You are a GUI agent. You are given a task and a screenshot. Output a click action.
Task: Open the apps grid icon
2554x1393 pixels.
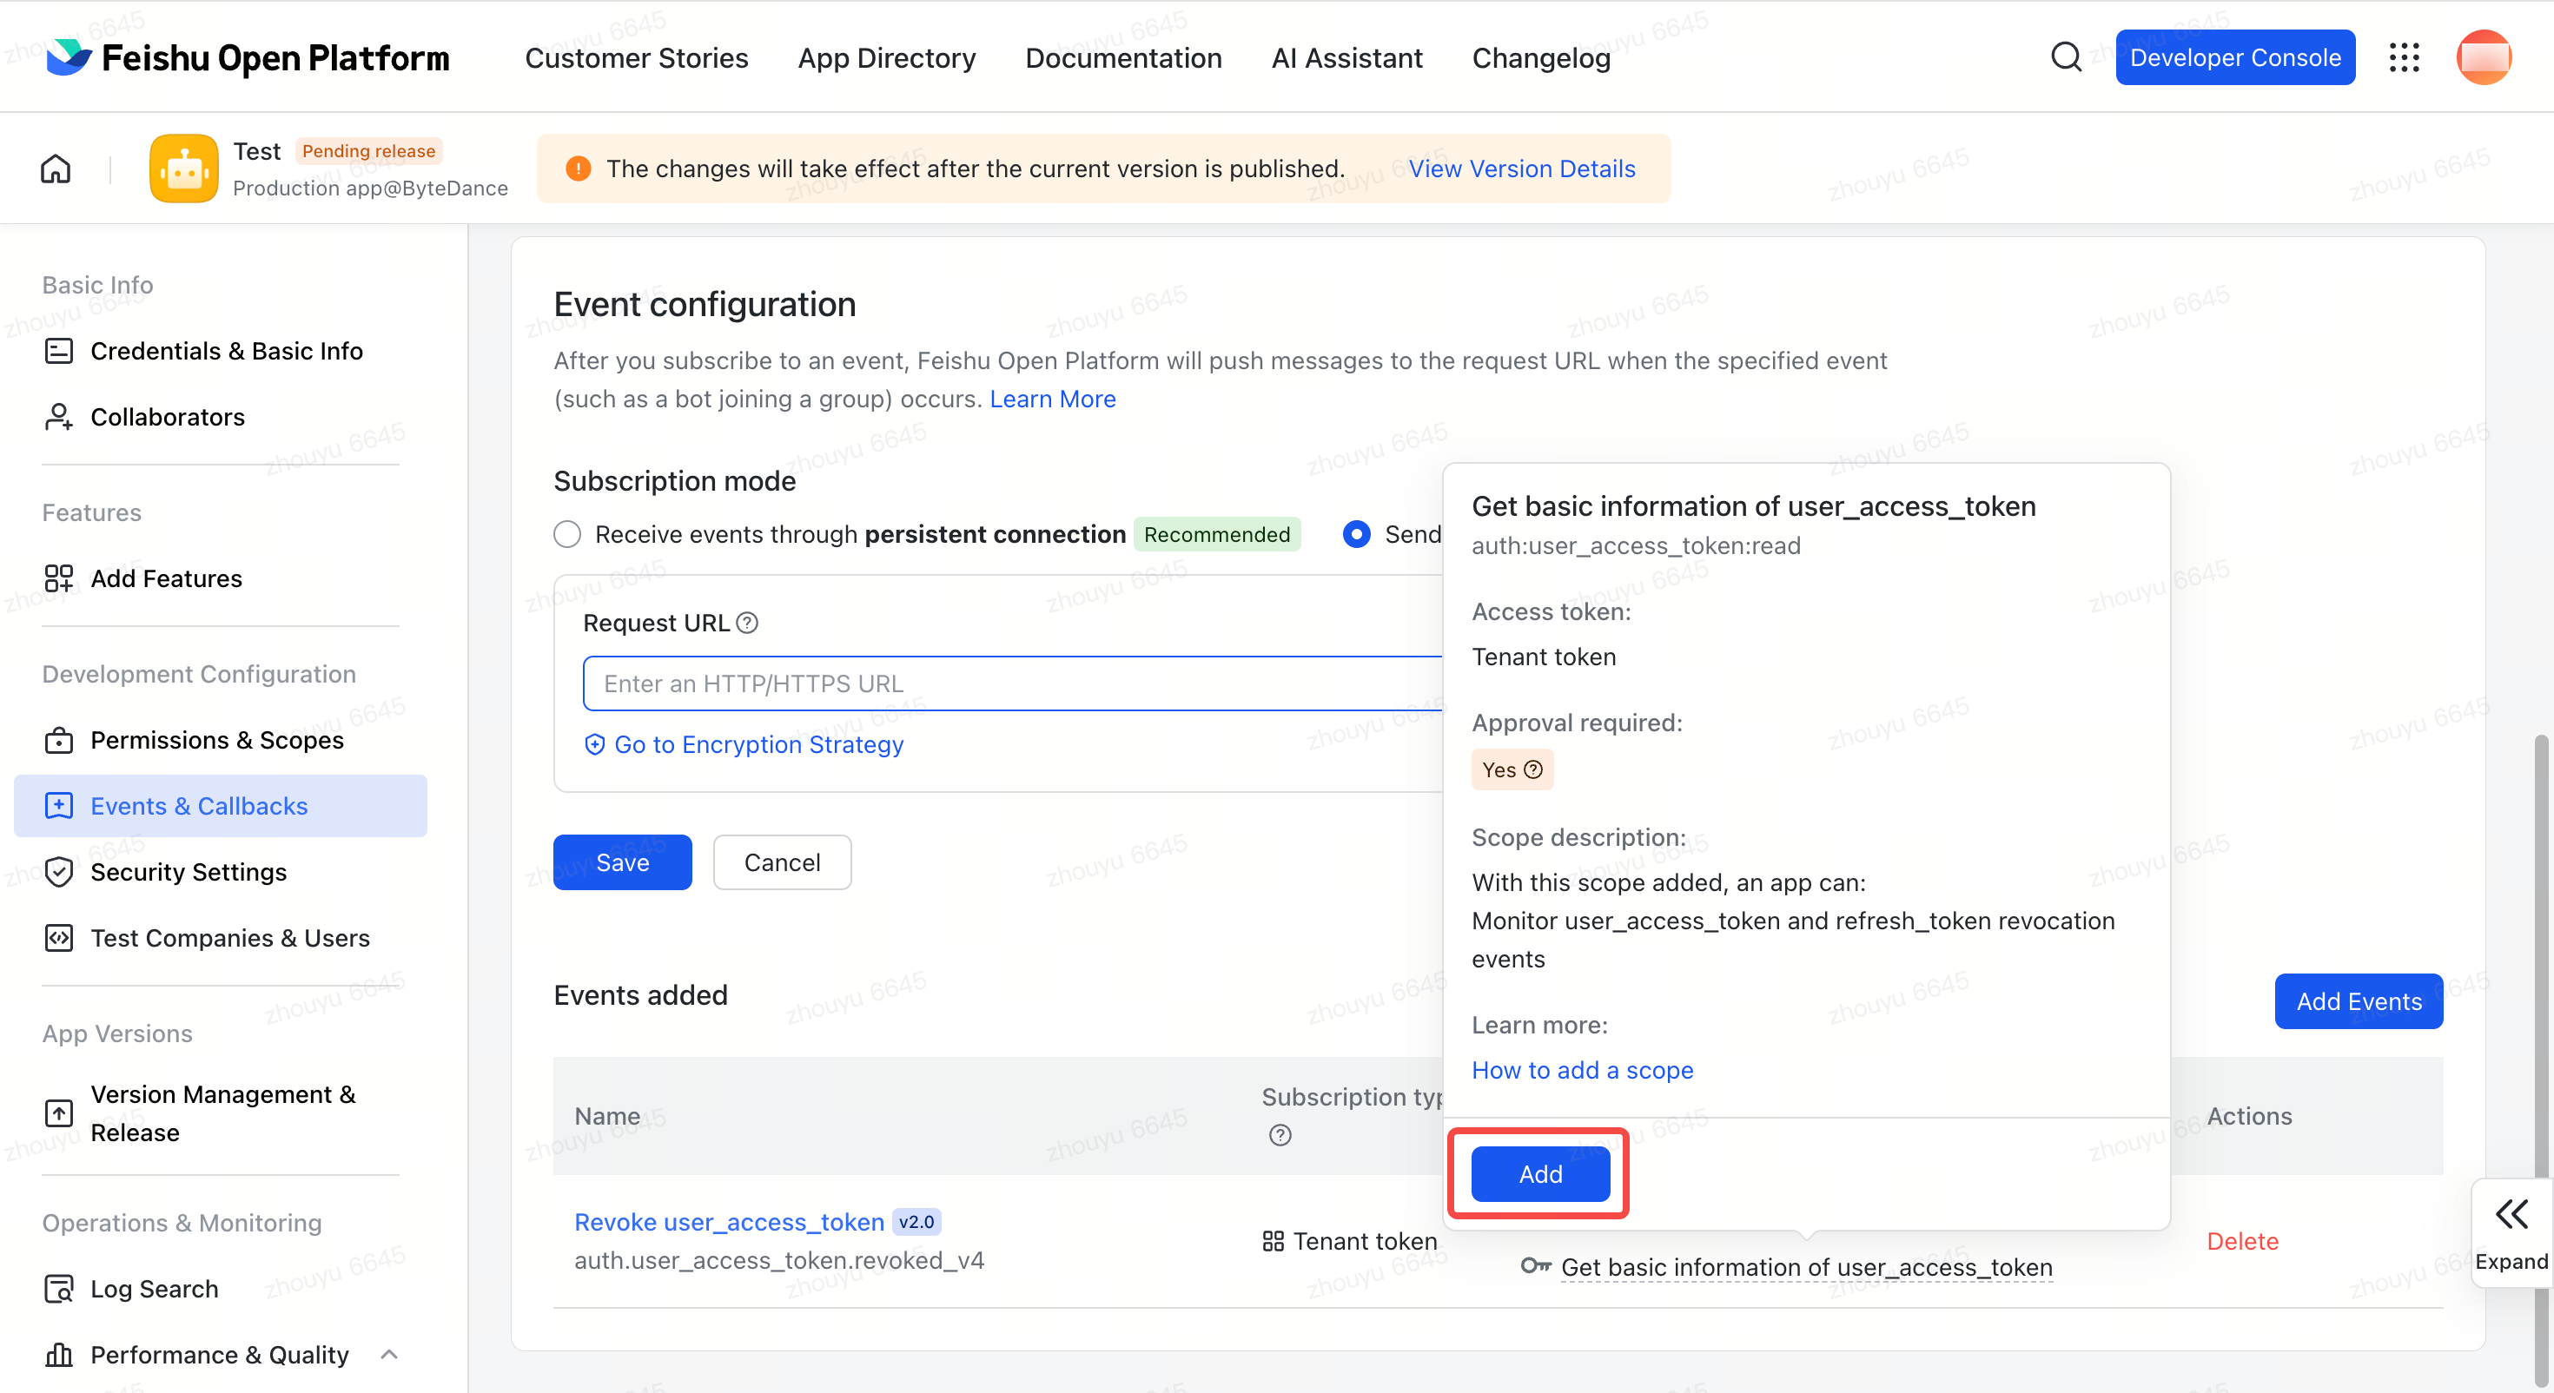2404,57
